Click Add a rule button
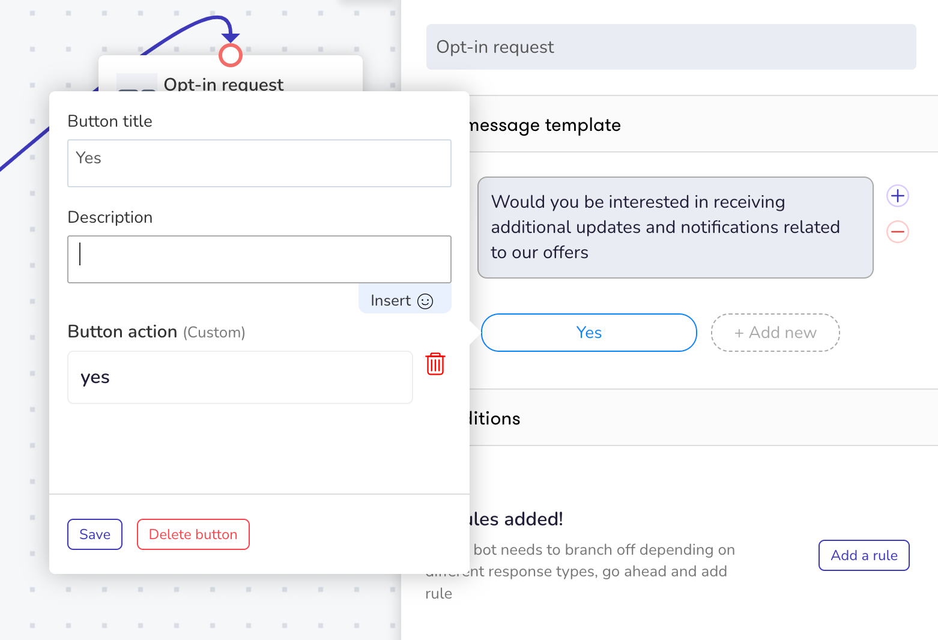Viewport: 938px width, 640px height. pos(864,555)
